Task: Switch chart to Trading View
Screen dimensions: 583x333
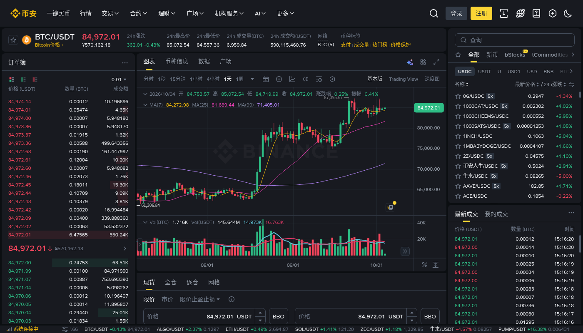Action: click(404, 79)
